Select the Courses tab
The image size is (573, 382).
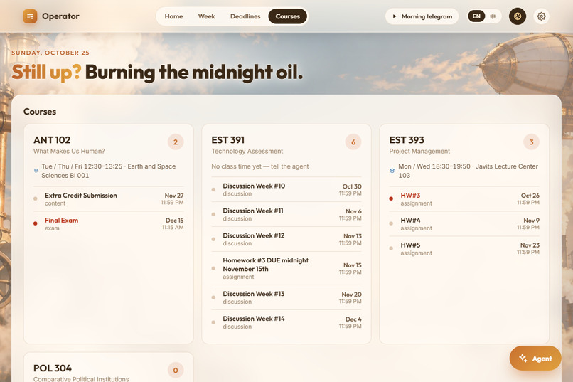(x=288, y=16)
